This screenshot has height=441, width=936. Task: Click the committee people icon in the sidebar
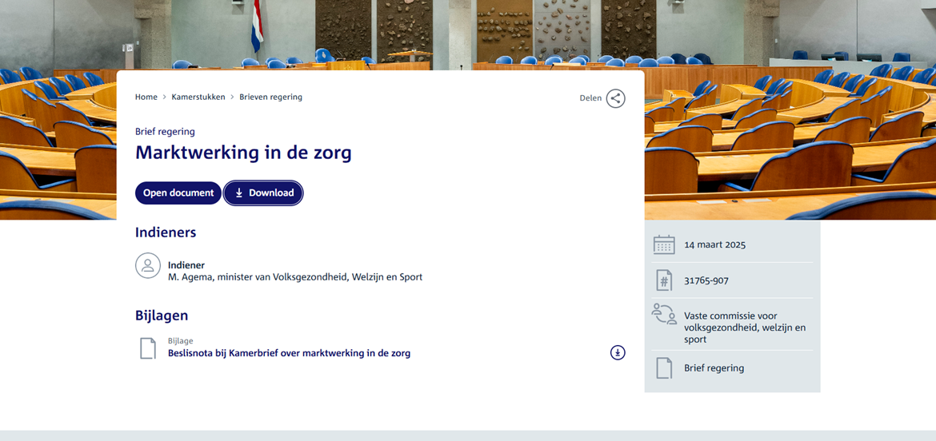coord(664,314)
